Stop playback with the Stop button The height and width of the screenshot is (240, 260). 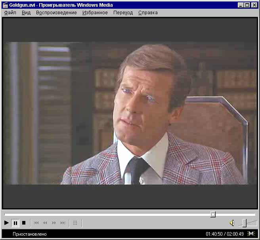click(24, 223)
